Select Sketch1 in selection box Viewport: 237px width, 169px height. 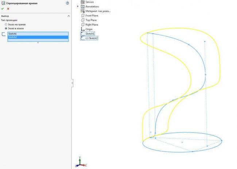pyautogui.click(x=38, y=34)
